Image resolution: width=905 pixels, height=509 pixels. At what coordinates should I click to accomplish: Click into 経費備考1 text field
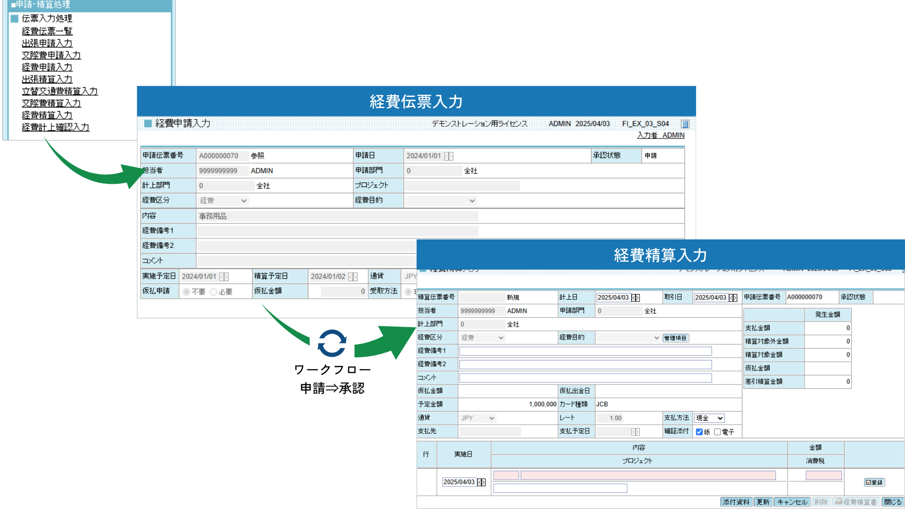tap(585, 351)
